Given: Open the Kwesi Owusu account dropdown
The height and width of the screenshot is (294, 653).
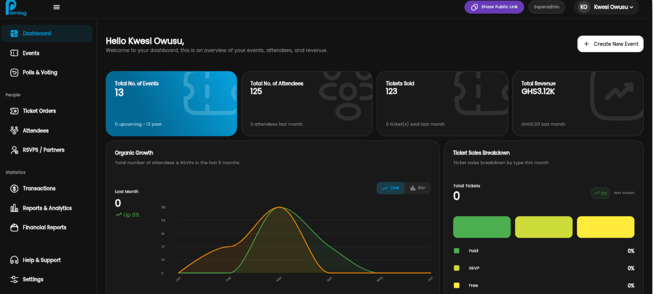Looking at the screenshot, I should click(606, 7).
